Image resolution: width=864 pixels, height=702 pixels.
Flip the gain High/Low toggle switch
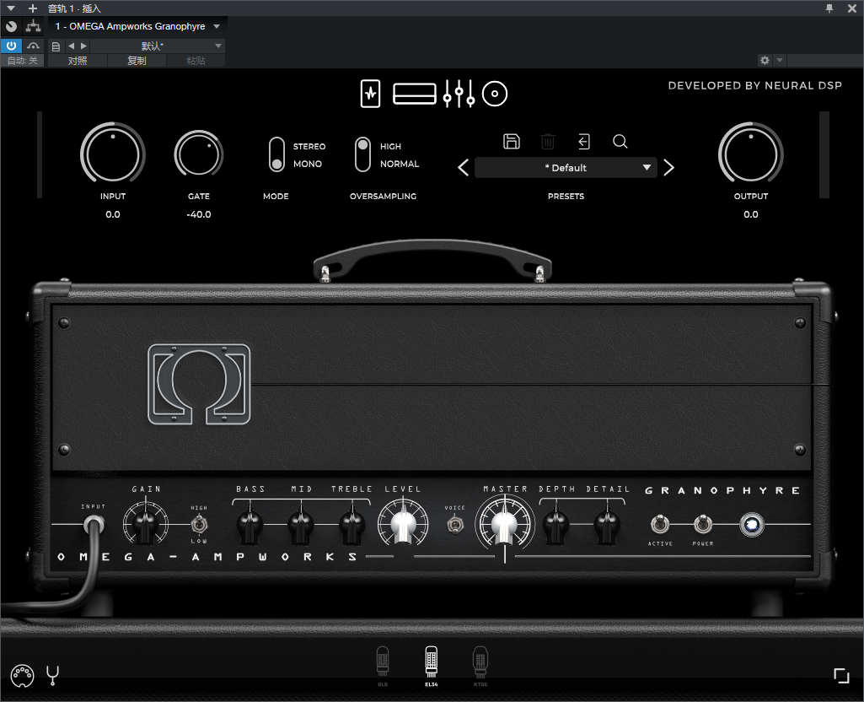click(x=199, y=524)
